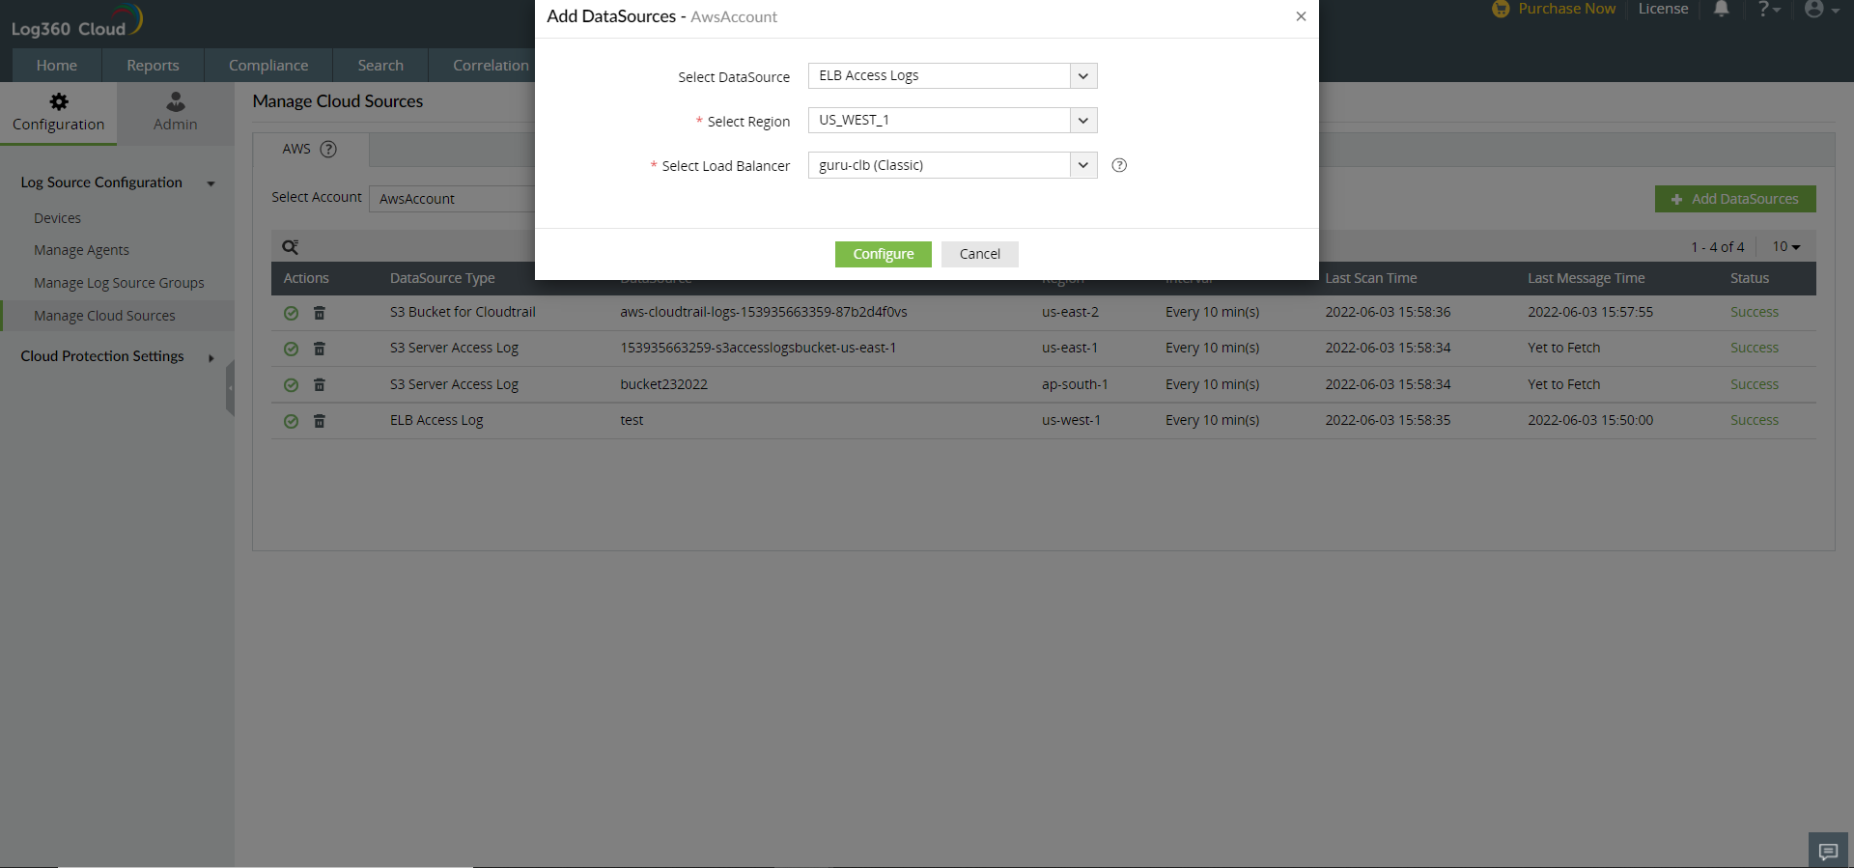This screenshot has width=1854, height=868.
Task: Open the Compliance tab
Action: click(x=268, y=66)
